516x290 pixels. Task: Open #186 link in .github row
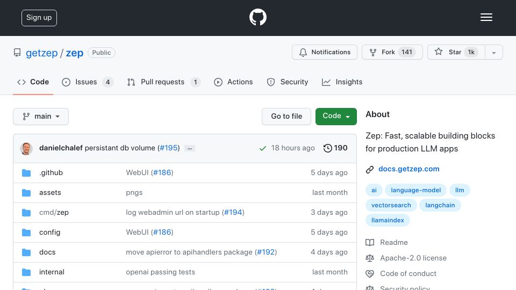(x=162, y=172)
